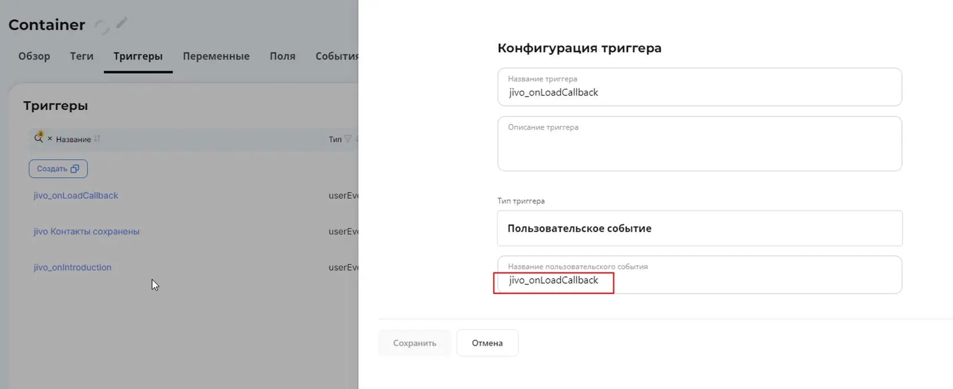Cancel the trigger configuration with Отмена
Screen dimensions: 953x389
coord(487,343)
